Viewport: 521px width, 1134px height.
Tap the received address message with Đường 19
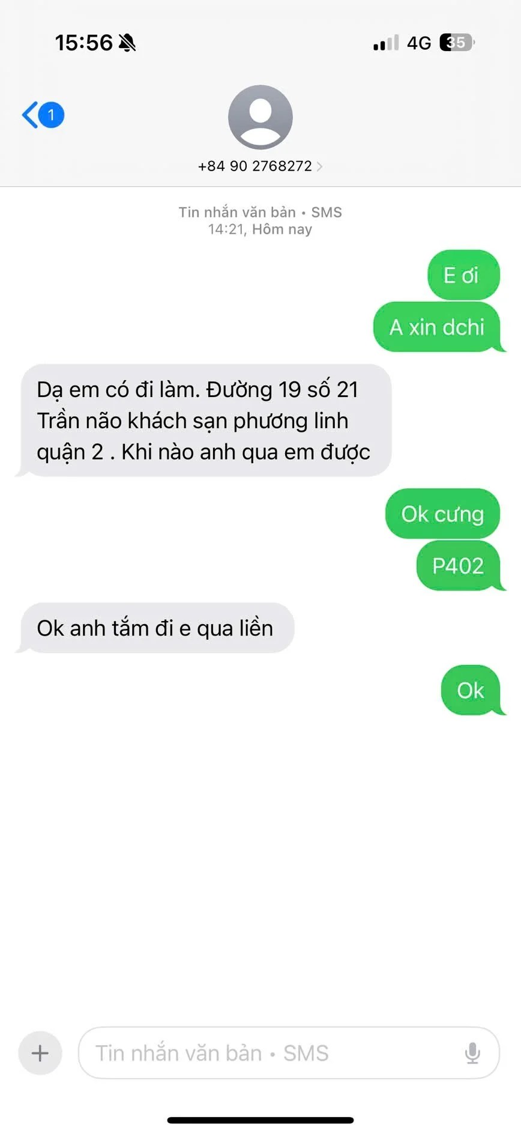point(204,420)
